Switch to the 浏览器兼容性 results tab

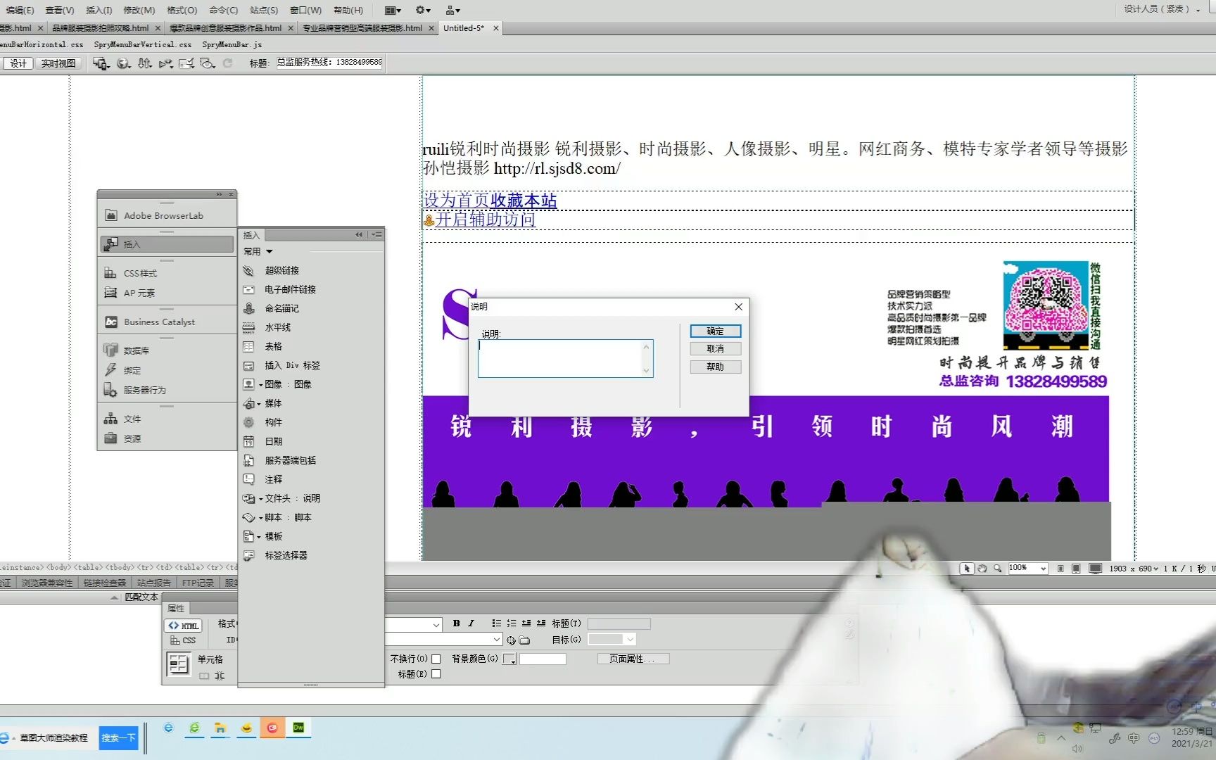(x=47, y=583)
